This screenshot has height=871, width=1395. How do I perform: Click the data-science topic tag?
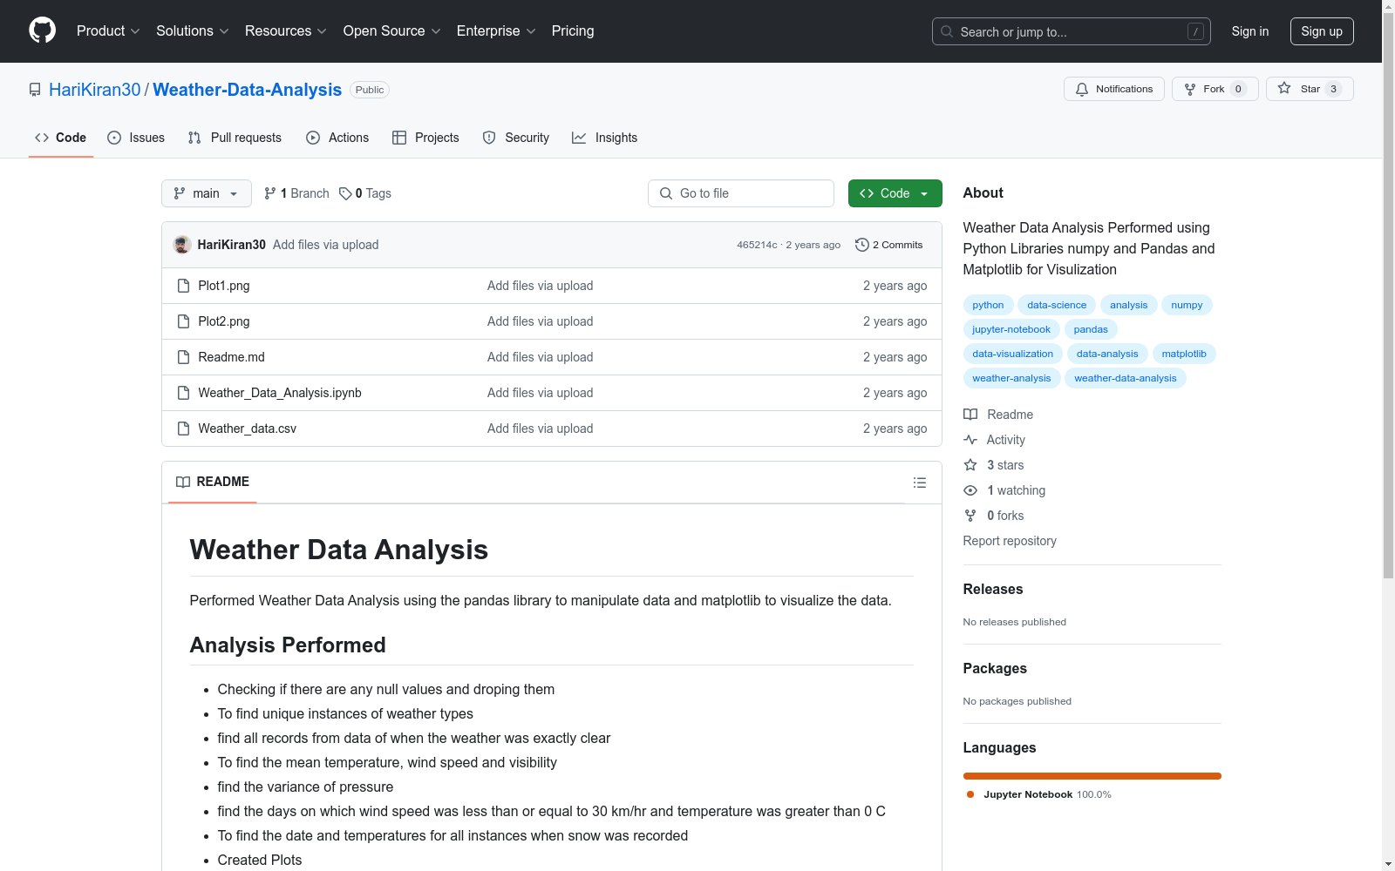pyautogui.click(x=1057, y=305)
